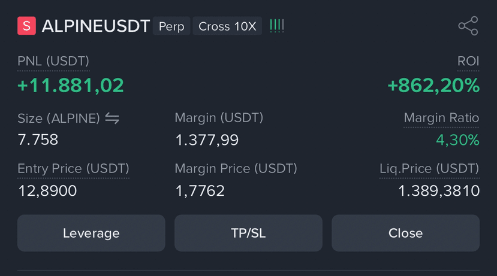Open the ALPINEUSDT pair title
The image size is (497, 276).
pyautogui.click(x=96, y=26)
